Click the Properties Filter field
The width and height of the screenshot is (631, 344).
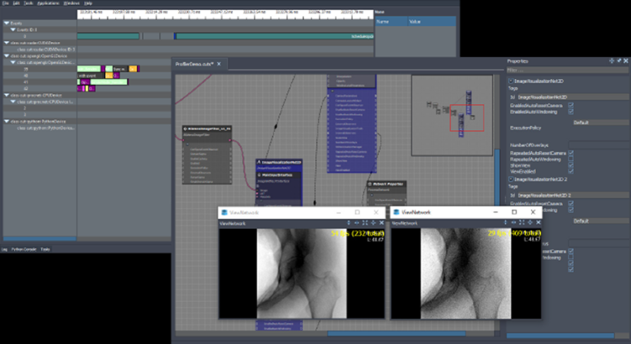567,71
